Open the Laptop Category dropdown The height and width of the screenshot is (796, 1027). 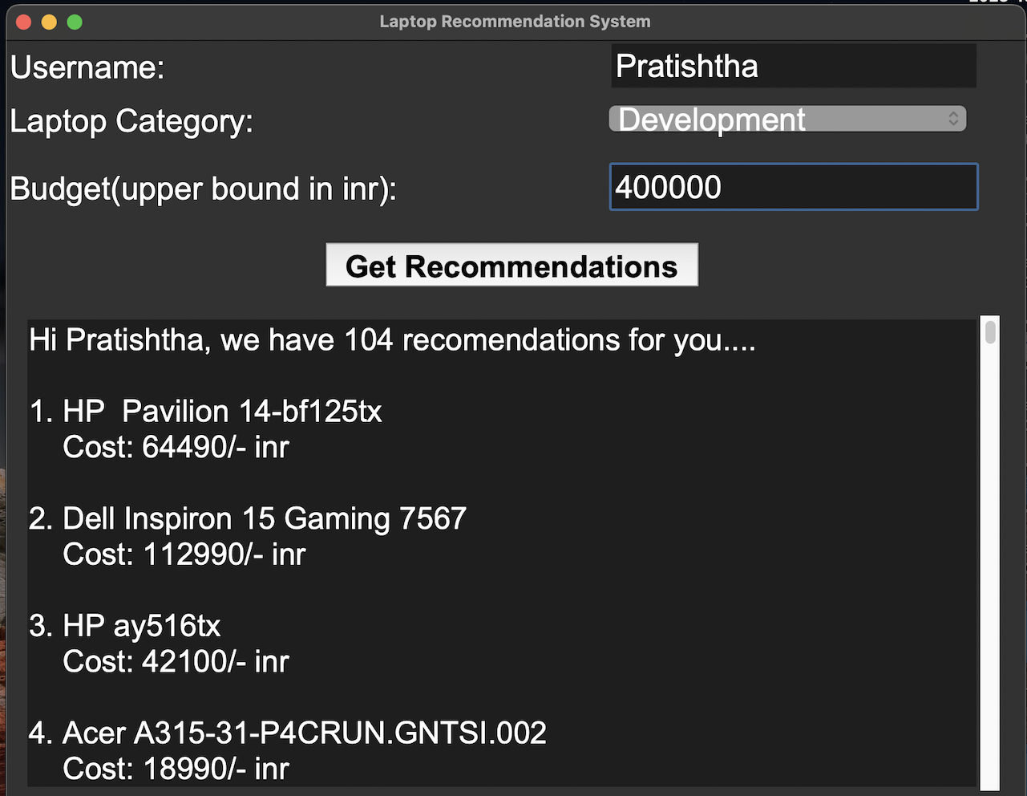pyautogui.click(x=787, y=119)
